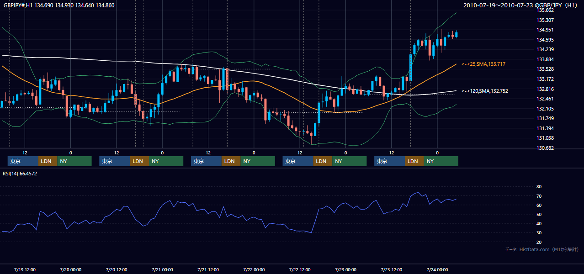This screenshot has height=274, width=584.
Task: Click the RSI 50 level label
Action: 539,215
